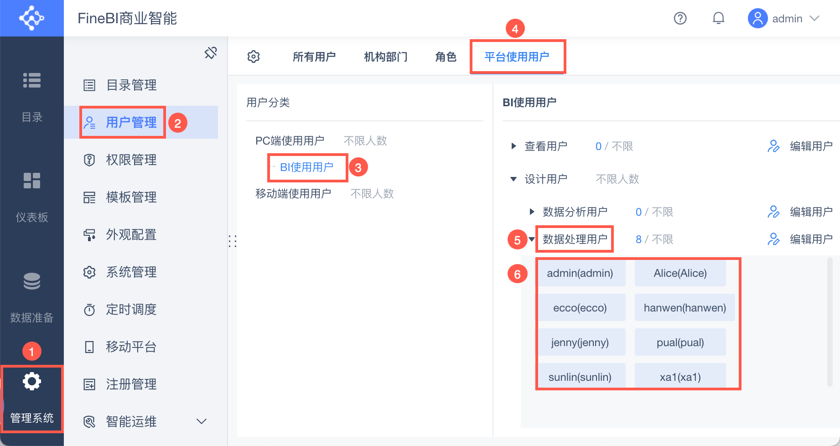Switch to the 机构部门 tab
Screen dimensions: 840x446
pos(386,57)
